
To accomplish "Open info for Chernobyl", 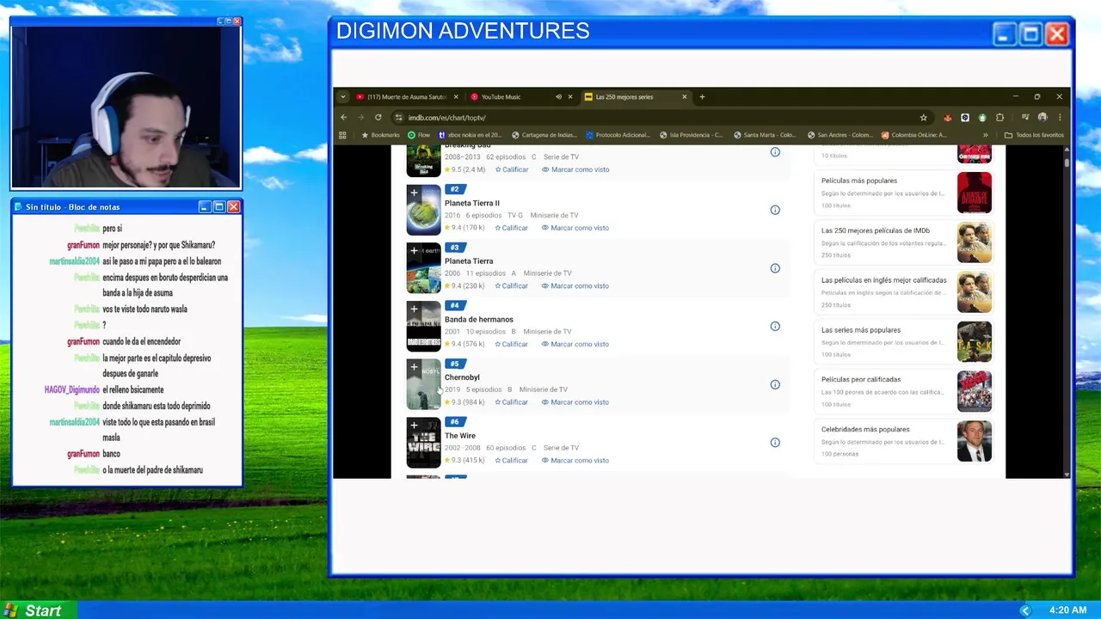I will coord(775,384).
